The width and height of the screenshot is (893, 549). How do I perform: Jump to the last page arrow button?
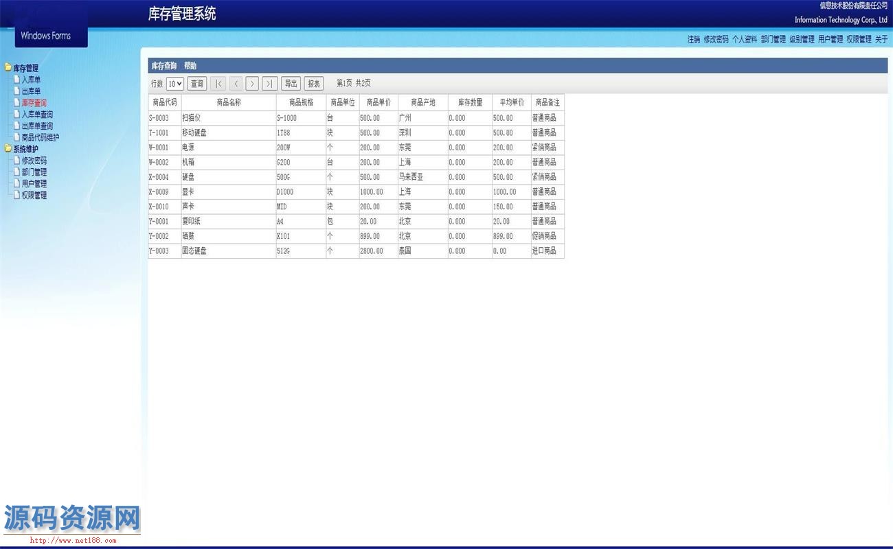click(x=270, y=84)
